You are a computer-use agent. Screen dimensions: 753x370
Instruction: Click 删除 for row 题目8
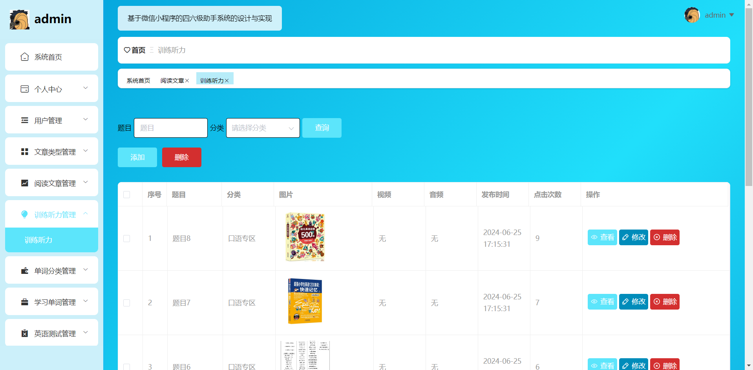665,237
